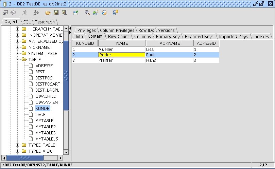Select the KUNDE table in tree
This screenshot has height=169, width=275.
(x=42, y=108)
